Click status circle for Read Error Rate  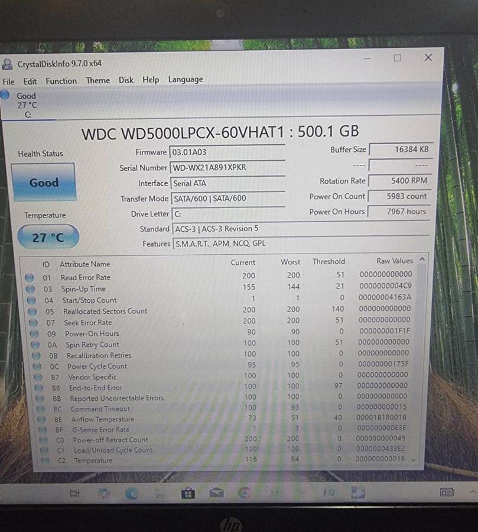point(30,277)
